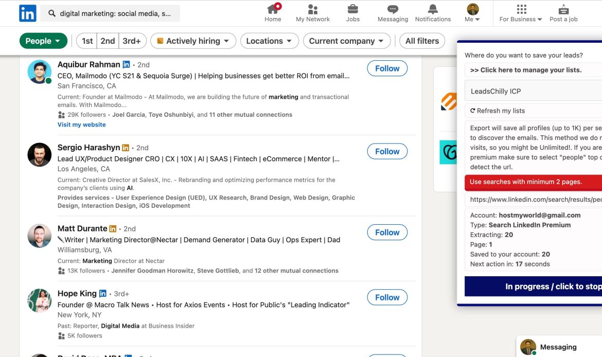Screen dimensions: 602x357
Task: Toggle the 3rd+ connections filter
Action: tap(132, 41)
